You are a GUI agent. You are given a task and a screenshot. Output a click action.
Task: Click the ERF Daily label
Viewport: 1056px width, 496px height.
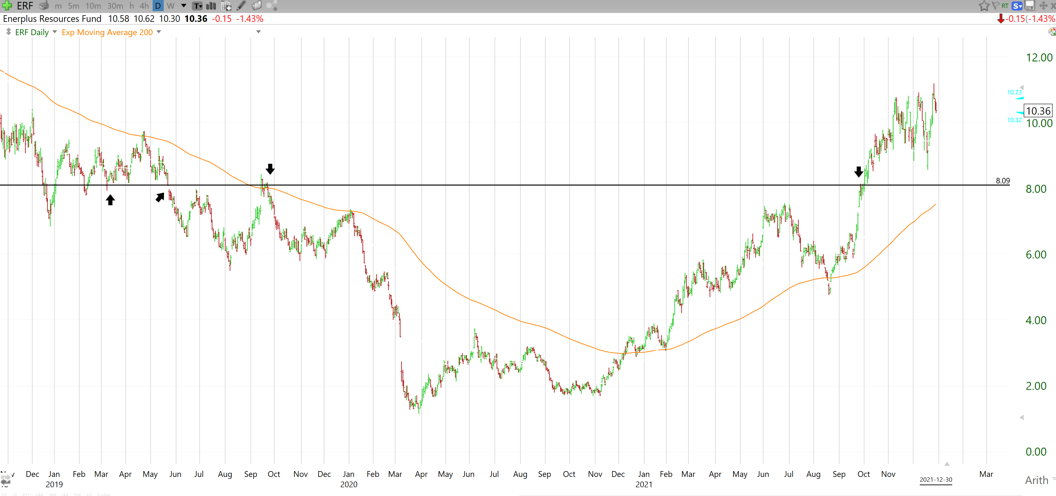(32, 32)
